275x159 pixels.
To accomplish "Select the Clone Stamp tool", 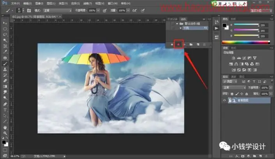I will pyautogui.click(x=5, y=69).
